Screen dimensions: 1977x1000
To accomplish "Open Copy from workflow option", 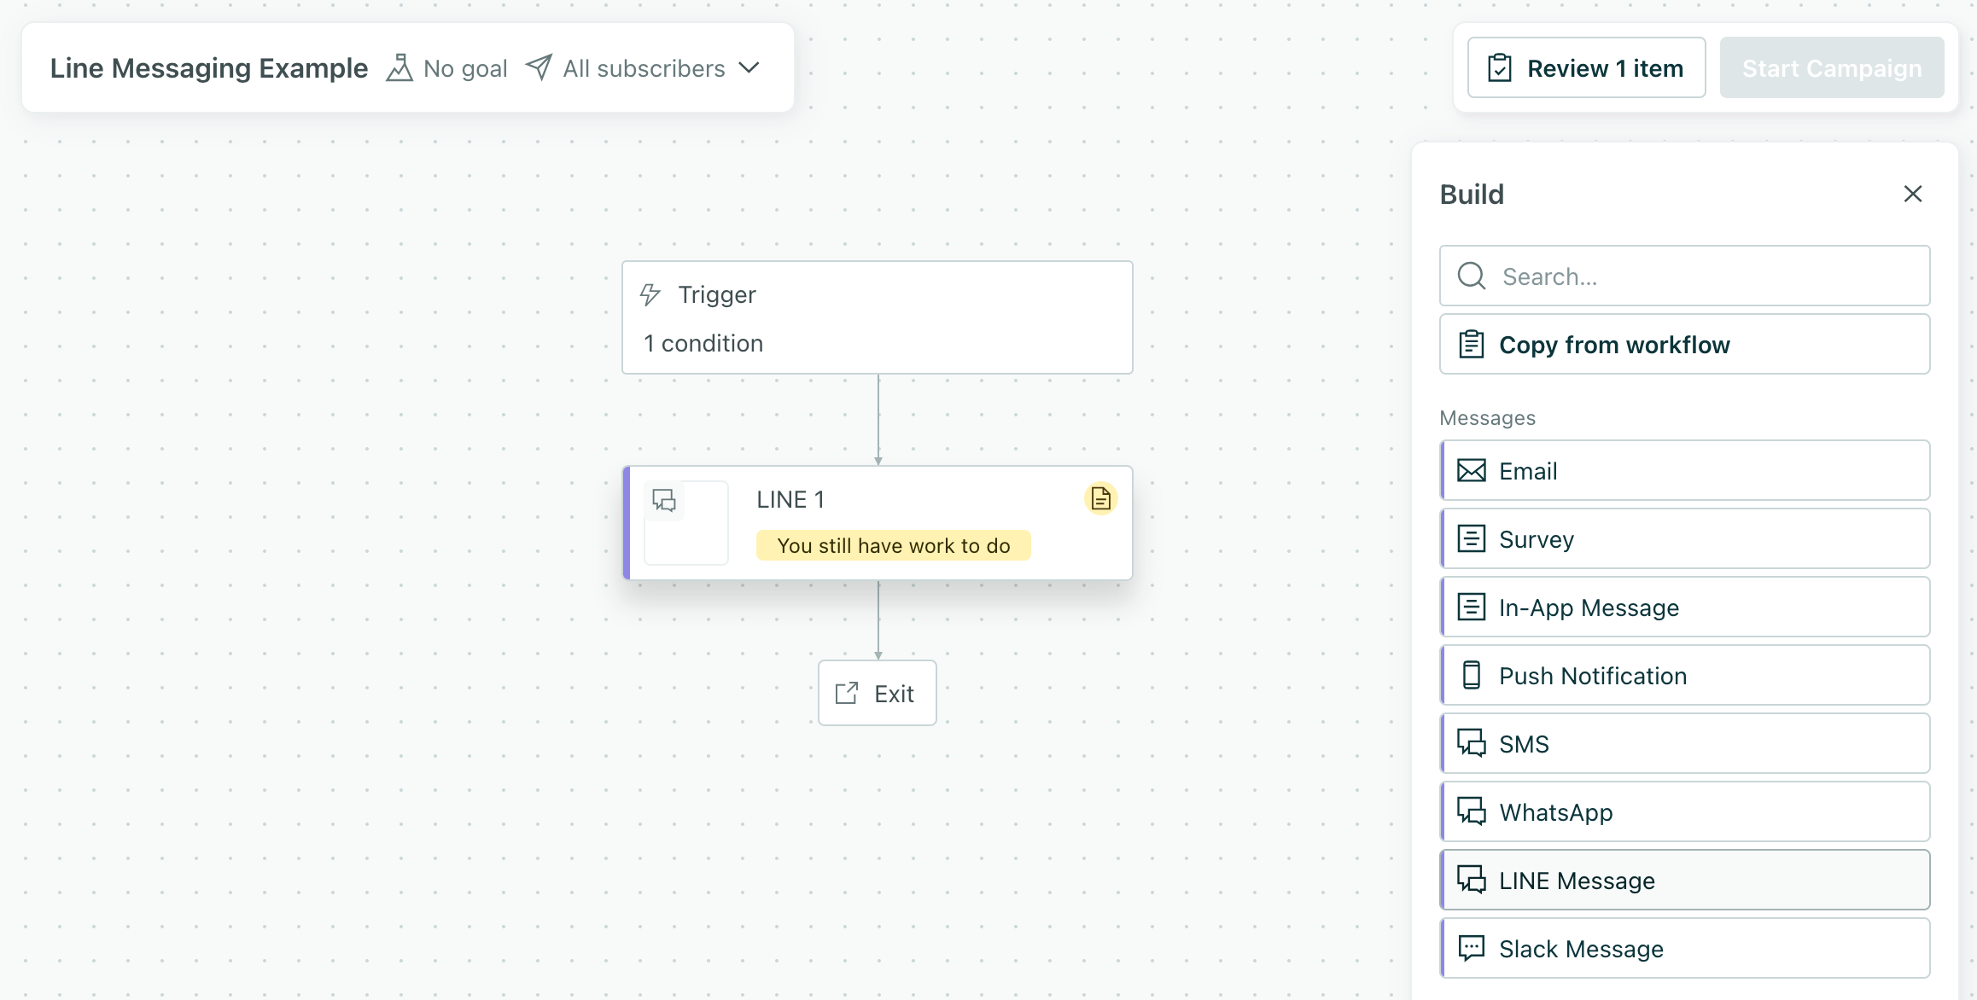I will pos(1683,344).
